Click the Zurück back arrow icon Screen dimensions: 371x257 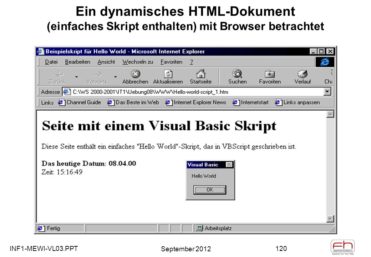pyautogui.click(x=59, y=74)
